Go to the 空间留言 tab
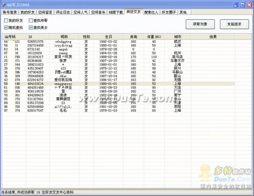 click(45, 13)
